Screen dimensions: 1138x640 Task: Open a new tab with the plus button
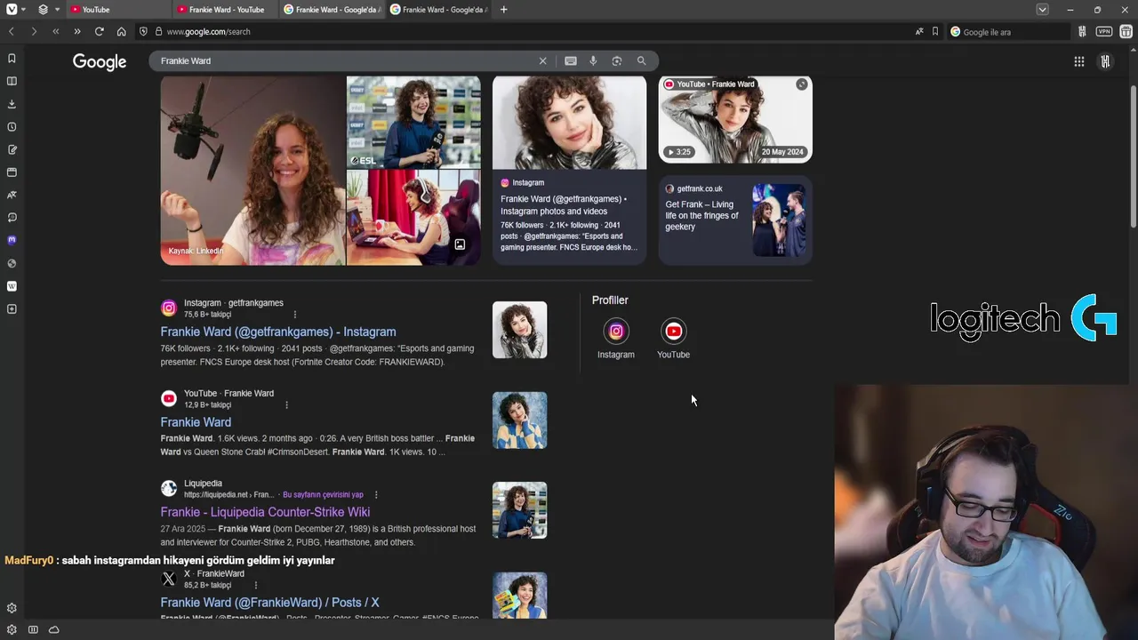(504, 10)
